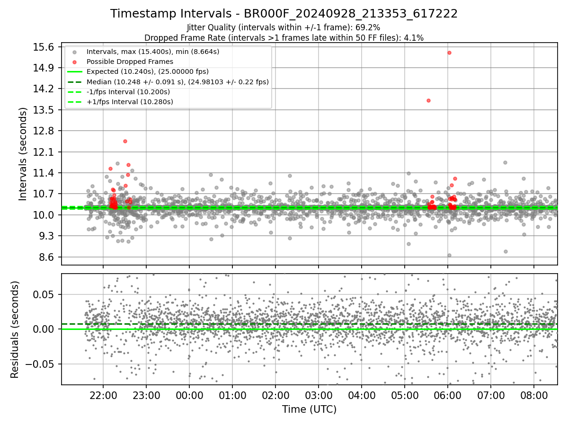Viewport: 568px width, 426px height.
Task: Click the x-axis tick label '03:00'
Action: pyautogui.click(x=319, y=395)
